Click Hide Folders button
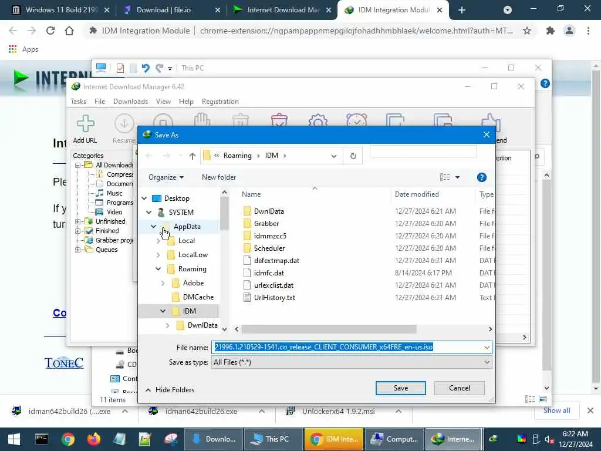The width and height of the screenshot is (601, 451). [170, 390]
